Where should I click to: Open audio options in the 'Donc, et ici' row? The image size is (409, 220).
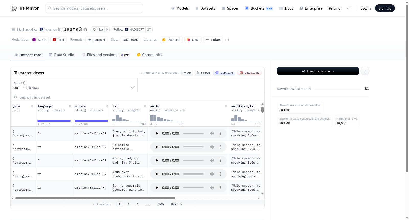click(x=220, y=133)
